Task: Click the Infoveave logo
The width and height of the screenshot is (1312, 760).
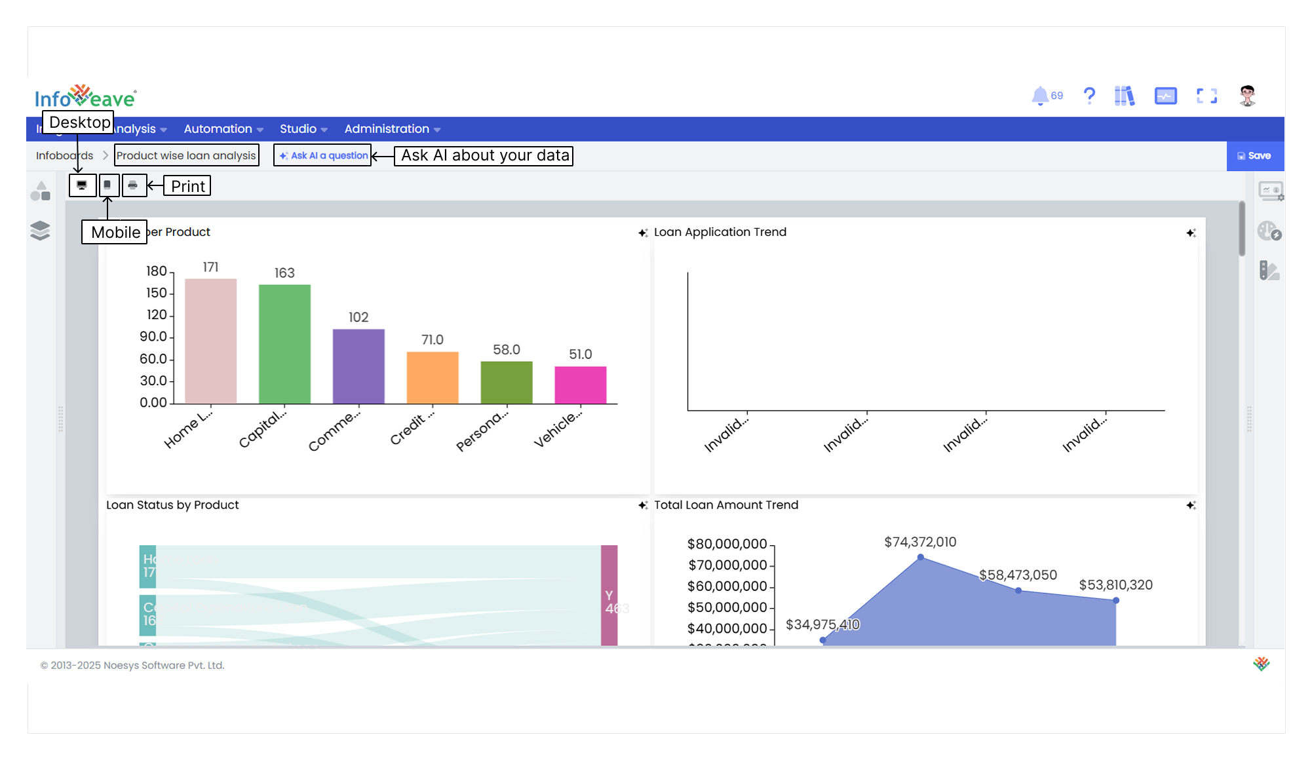Action: coord(85,97)
